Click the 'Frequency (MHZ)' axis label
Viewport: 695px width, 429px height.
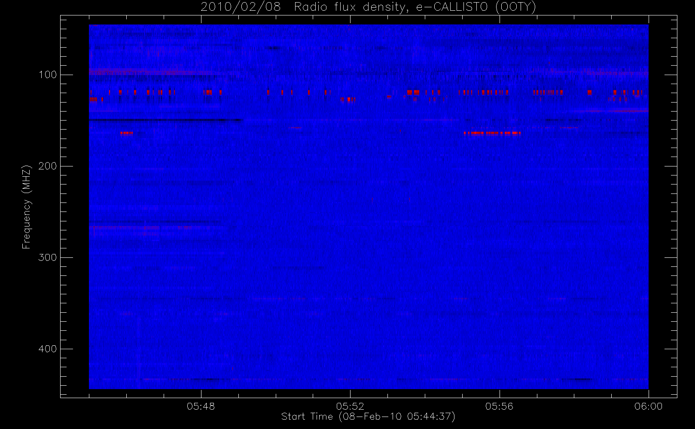point(27,207)
